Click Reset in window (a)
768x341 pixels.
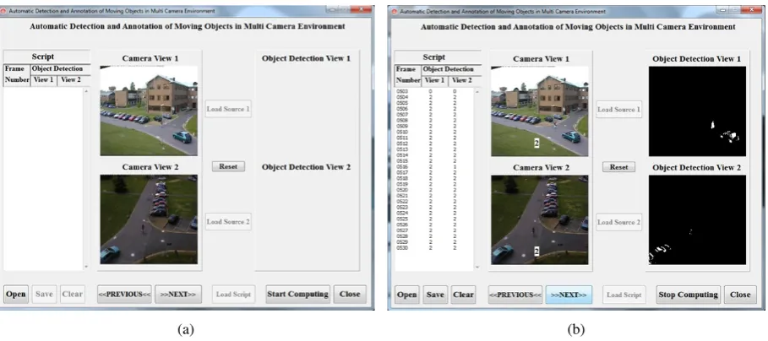(x=228, y=166)
